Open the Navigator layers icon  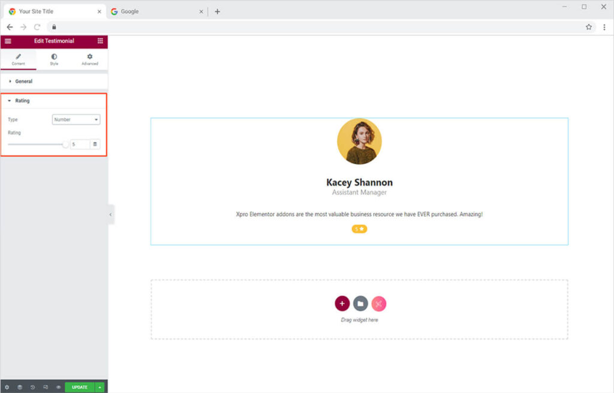pyautogui.click(x=20, y=387)
